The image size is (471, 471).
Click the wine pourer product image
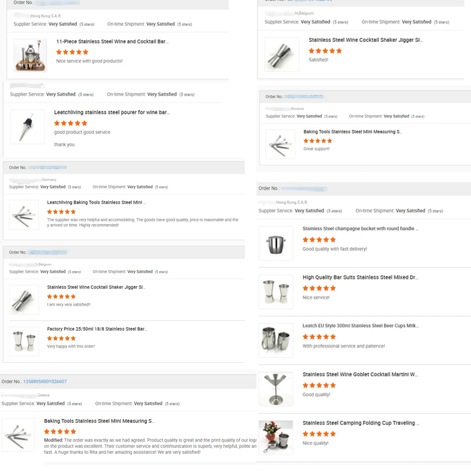tap(27, 127)
